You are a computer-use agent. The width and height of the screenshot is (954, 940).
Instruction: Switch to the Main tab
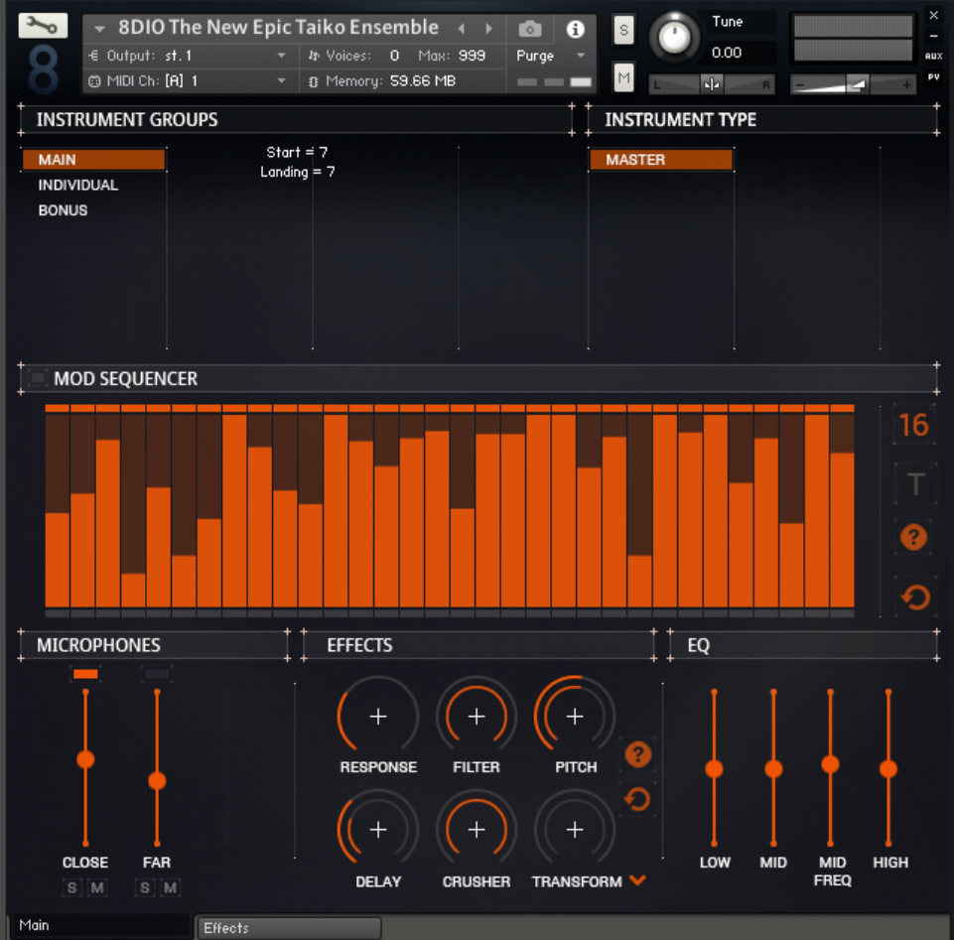[100, 925]
